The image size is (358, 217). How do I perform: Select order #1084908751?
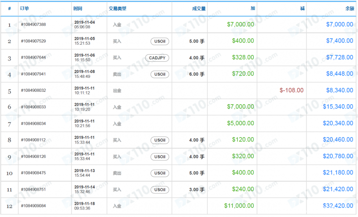(x=33, y=189)
